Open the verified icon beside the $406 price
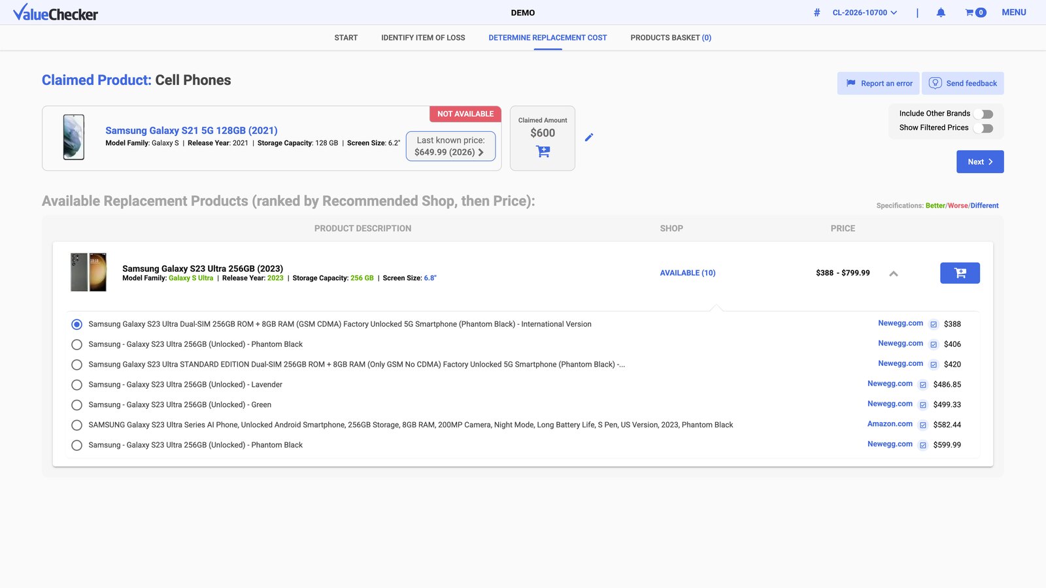 coord(934,344)
